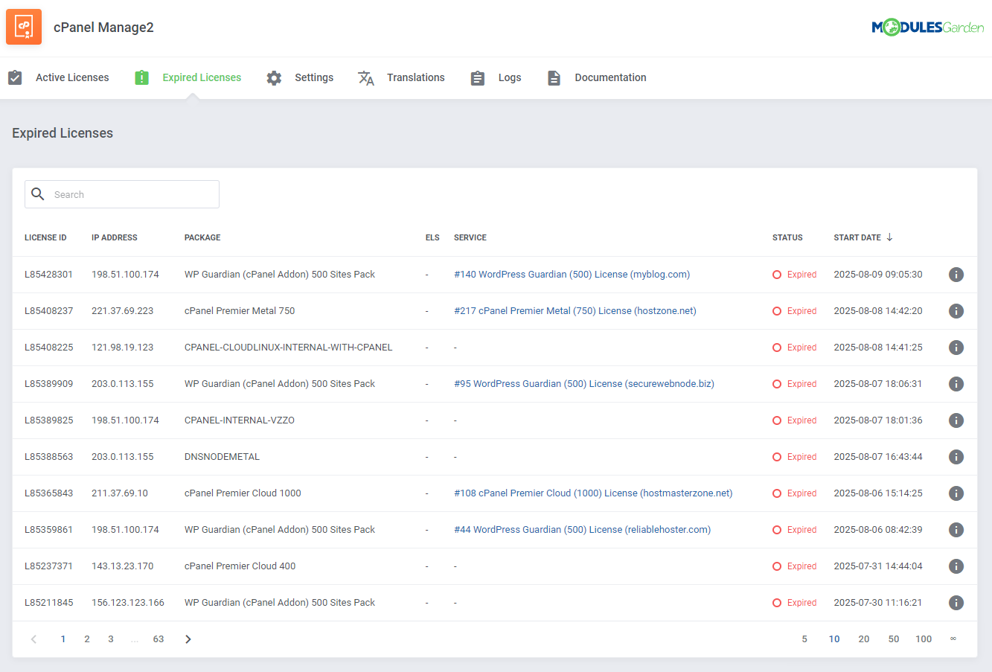The image size is (992, 672).
Task: Toggle Start Date sort order
Action: coord(889,237)
